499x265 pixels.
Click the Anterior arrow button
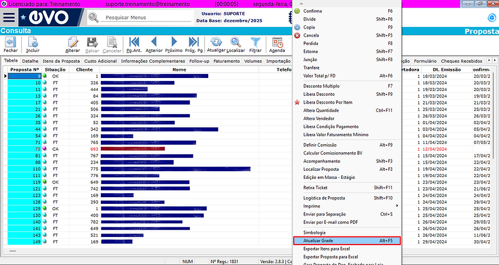pyautogui.click(x=154, y=45)
